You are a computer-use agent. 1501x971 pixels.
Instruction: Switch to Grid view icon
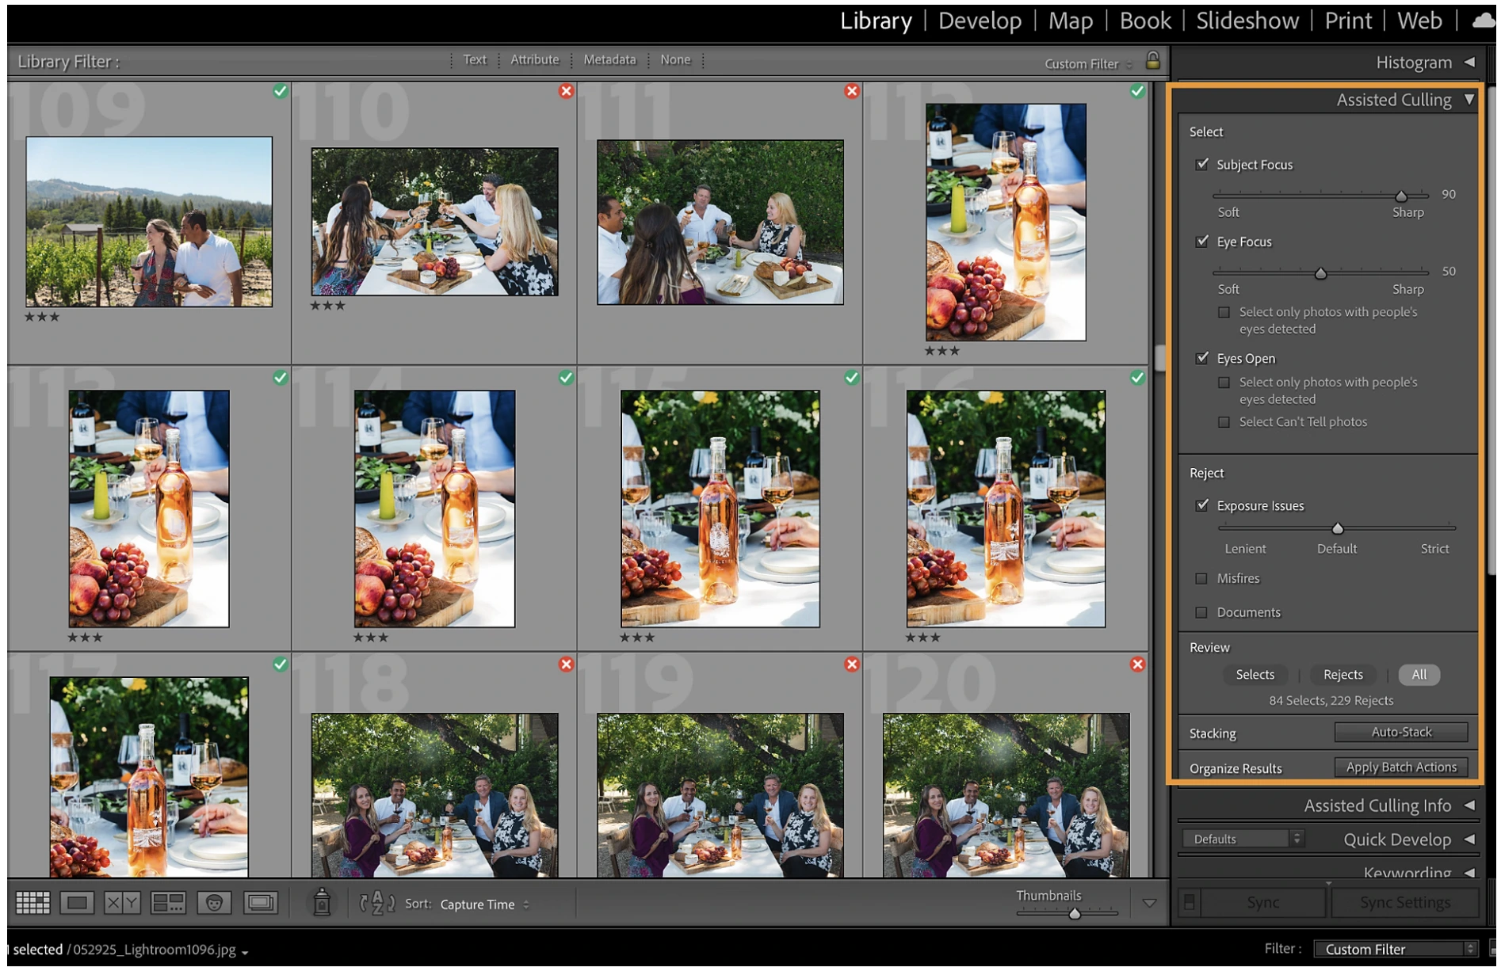click(x=32, y=904)
